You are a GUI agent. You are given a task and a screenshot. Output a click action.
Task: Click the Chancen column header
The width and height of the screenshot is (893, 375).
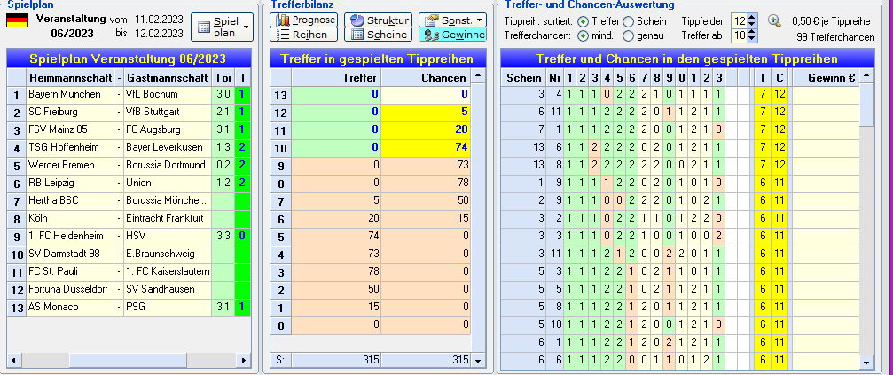click(426, 77)
